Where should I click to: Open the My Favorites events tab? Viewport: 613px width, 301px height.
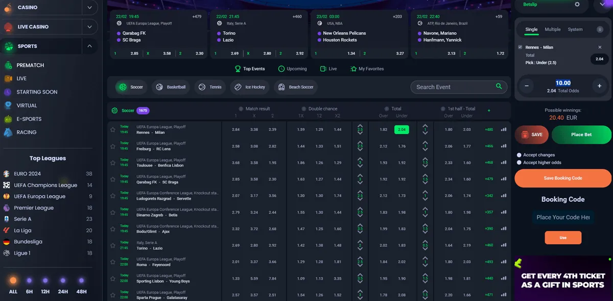pyautogui.click(x=367, y=68)
